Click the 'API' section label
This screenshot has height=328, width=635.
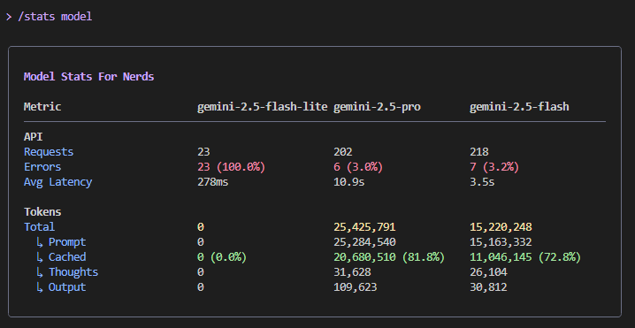pyautogui.click(x=34, y=137)
